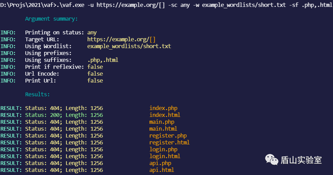Select the index.html result with status 200
The width and height of the screenshot is (333, 175).
coord(164,115)
